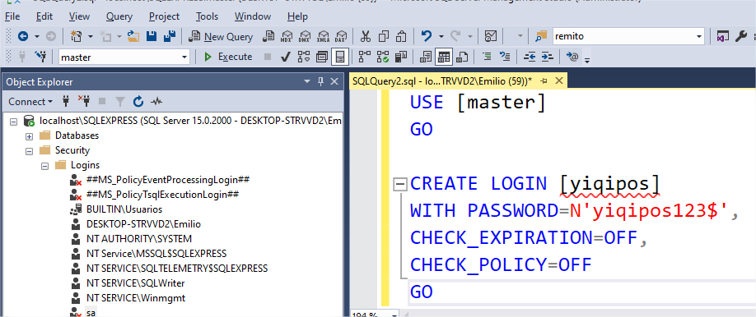Open the Query menu

119,16
